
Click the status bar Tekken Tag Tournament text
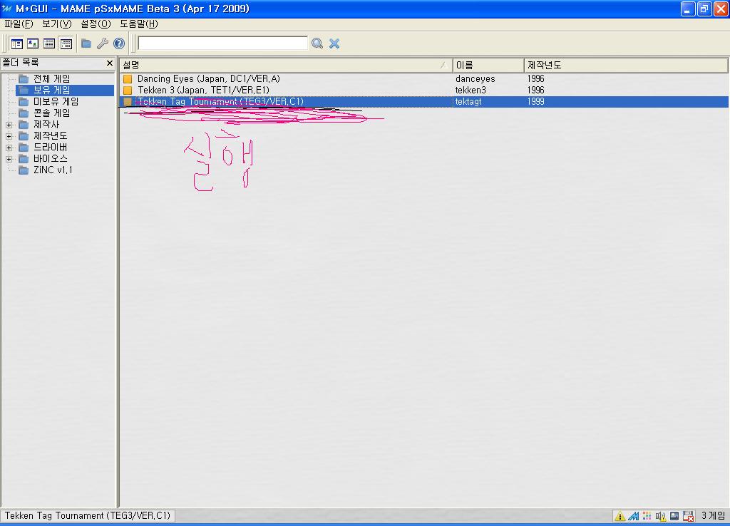click(x=88, y=516)
